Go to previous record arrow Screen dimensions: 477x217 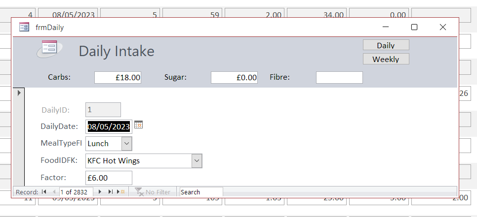point(54,192)
